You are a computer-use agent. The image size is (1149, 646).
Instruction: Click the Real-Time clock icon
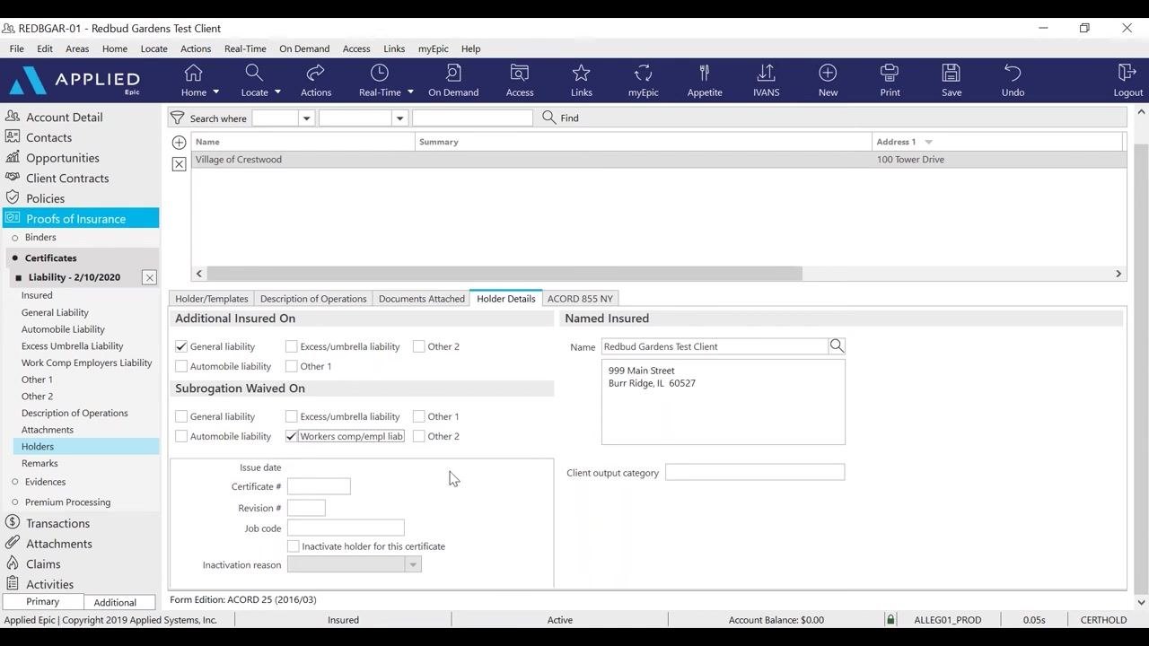click(380, 73)
